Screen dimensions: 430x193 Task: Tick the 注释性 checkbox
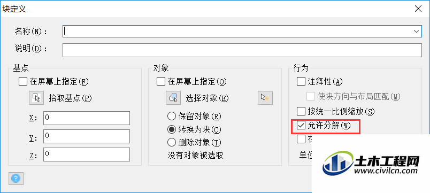point(301,81)
